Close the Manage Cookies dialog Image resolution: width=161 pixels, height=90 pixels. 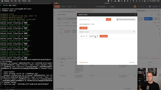(x=136, y=15)
